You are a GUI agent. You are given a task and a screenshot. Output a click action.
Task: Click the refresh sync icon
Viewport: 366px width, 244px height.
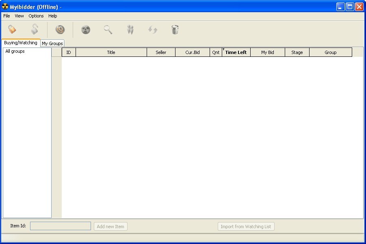[152, 29]
